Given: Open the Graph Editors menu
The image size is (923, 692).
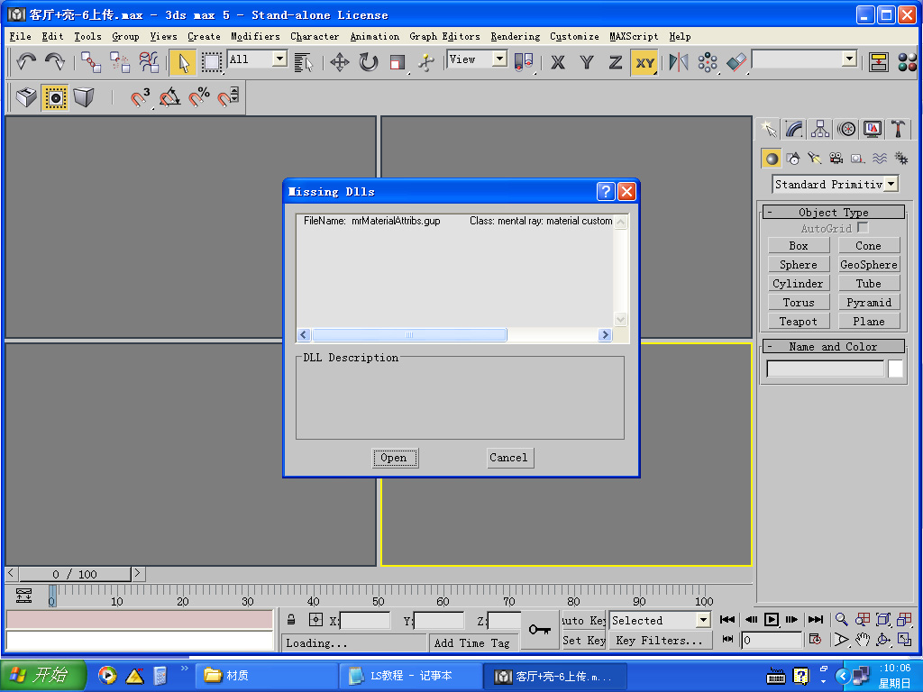Looking at the screenshot, I should click(x=444, y=36).
